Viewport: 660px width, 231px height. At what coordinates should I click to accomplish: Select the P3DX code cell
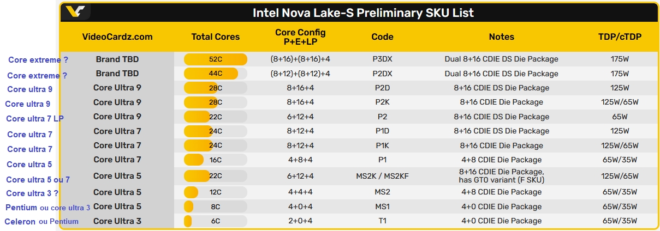[382, 59]
